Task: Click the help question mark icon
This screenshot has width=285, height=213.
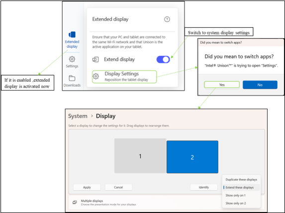Action: point(167,19)
